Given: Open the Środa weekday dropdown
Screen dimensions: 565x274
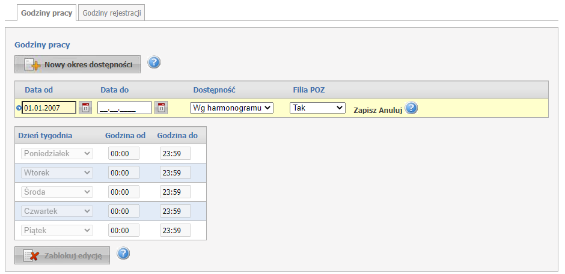Looking at the screenshot, I should [57, 192].
